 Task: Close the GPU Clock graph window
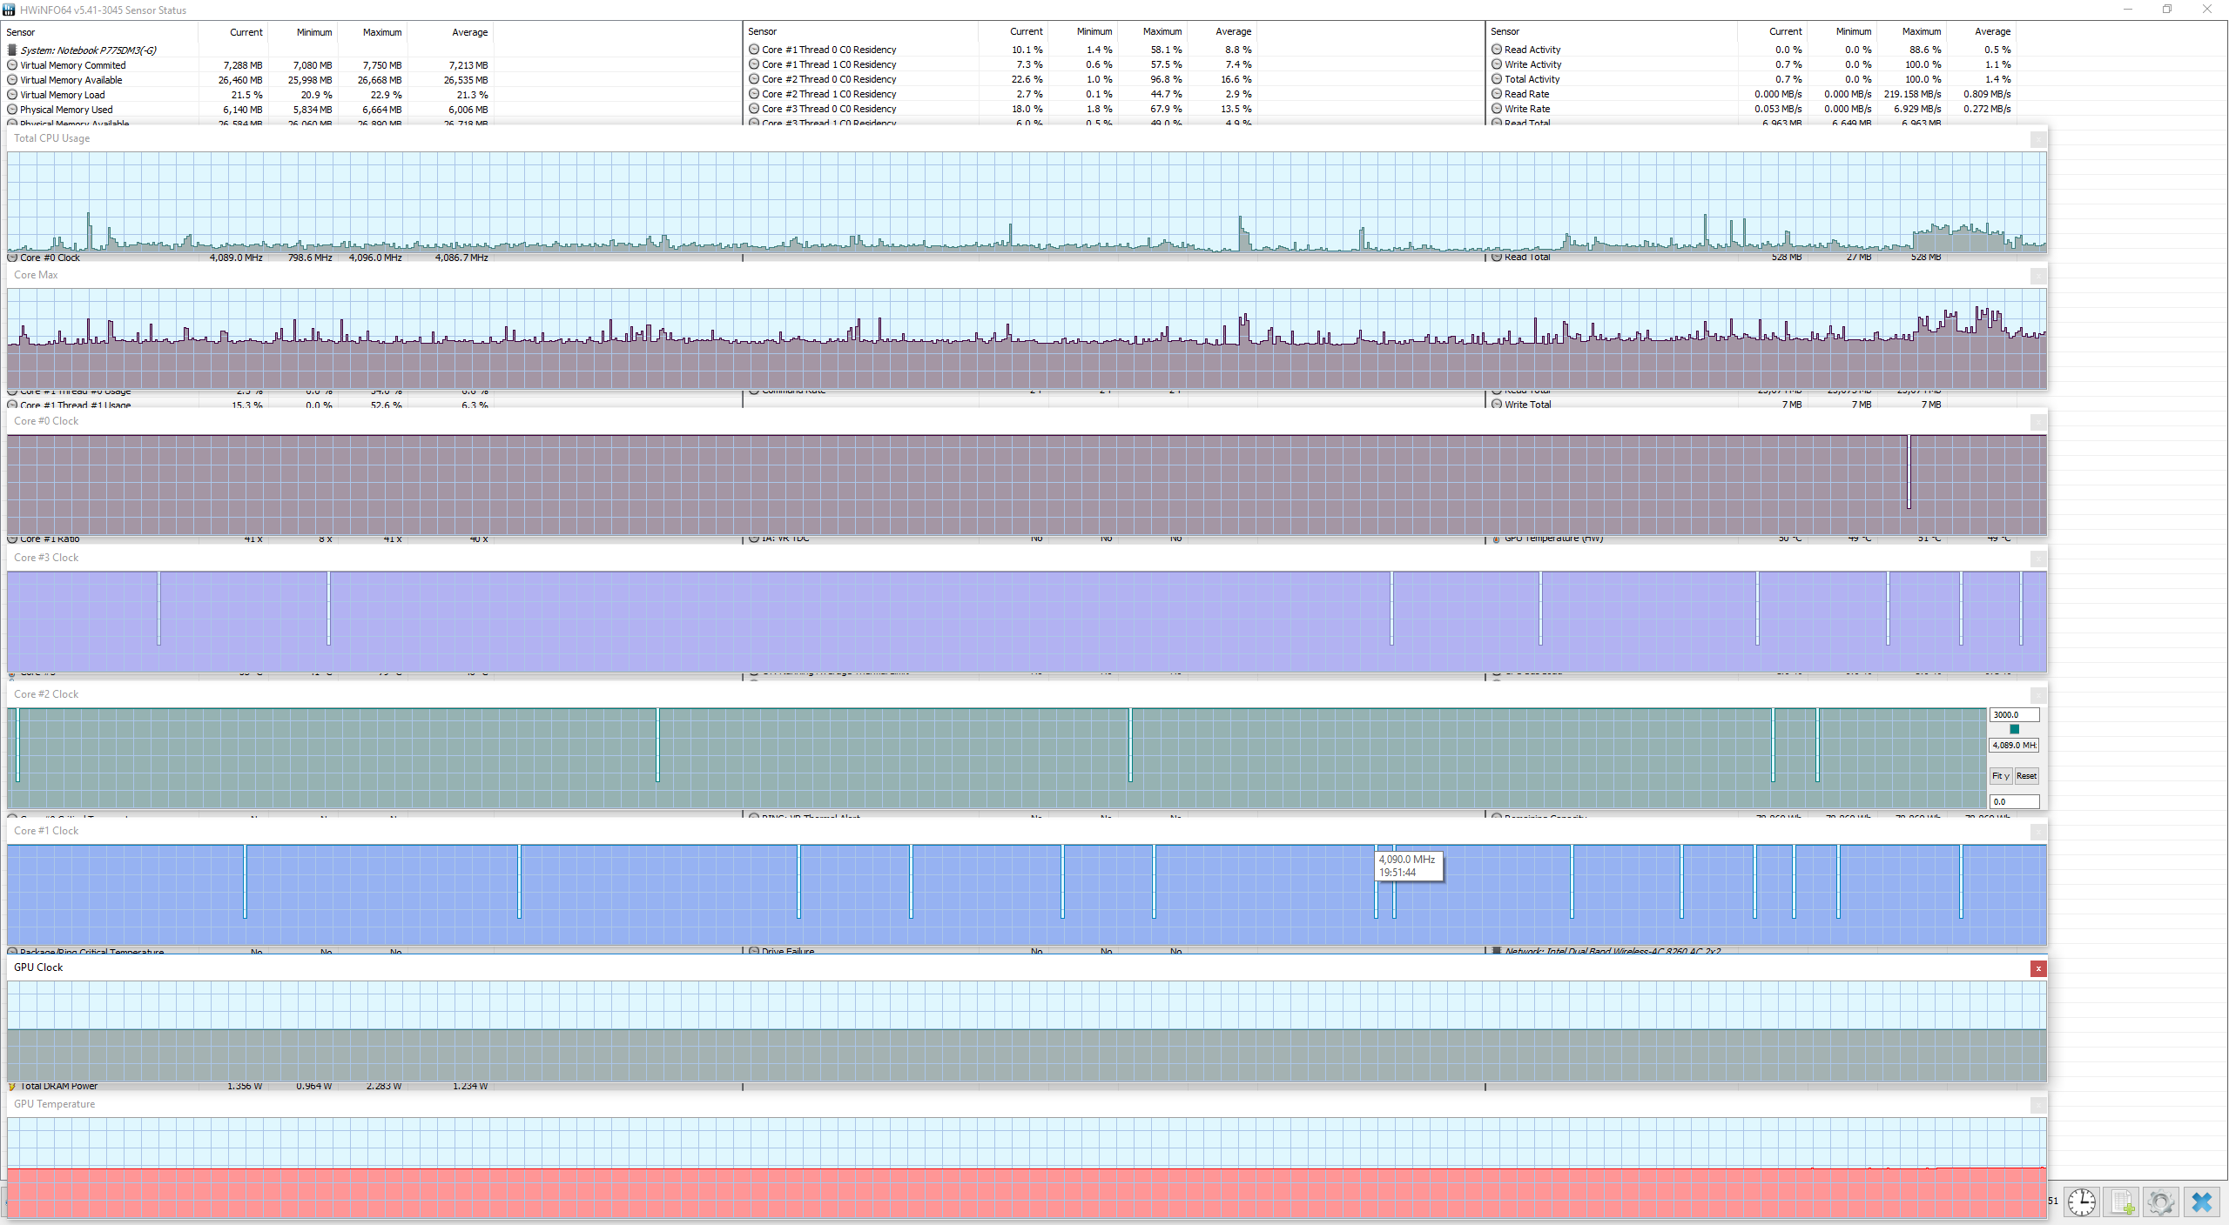[x=2038, y=968]
